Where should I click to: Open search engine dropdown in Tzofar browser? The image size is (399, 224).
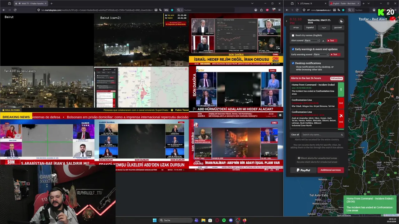(x=351, y=10)
